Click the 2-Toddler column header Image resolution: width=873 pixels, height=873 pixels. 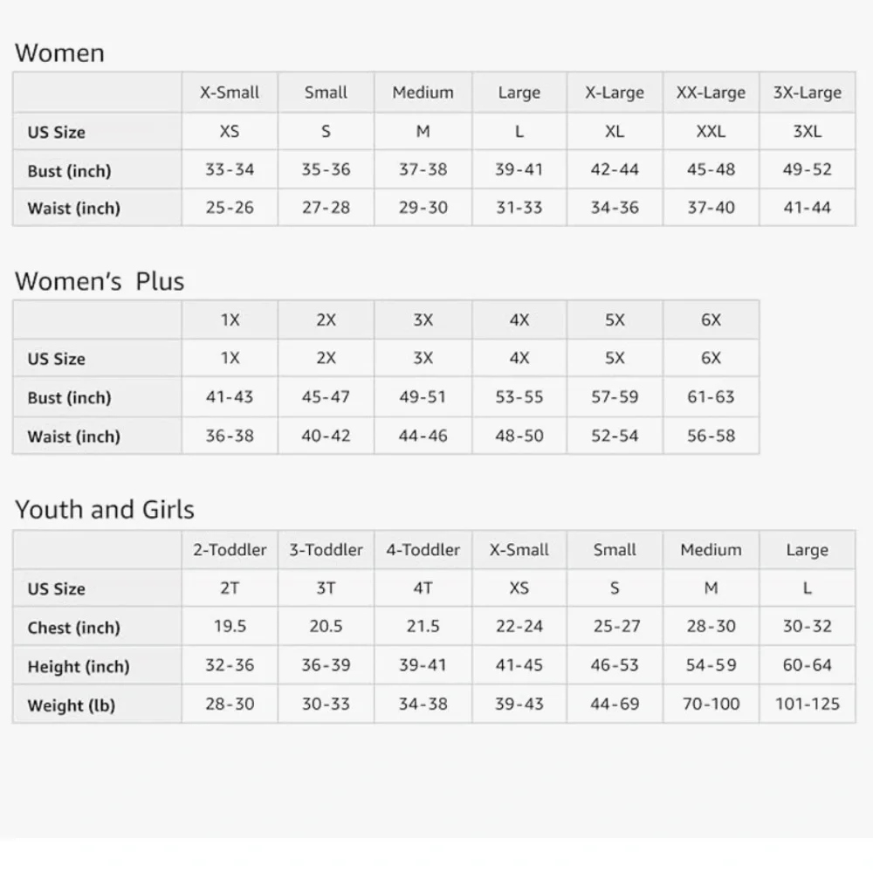tap(230, 550)
